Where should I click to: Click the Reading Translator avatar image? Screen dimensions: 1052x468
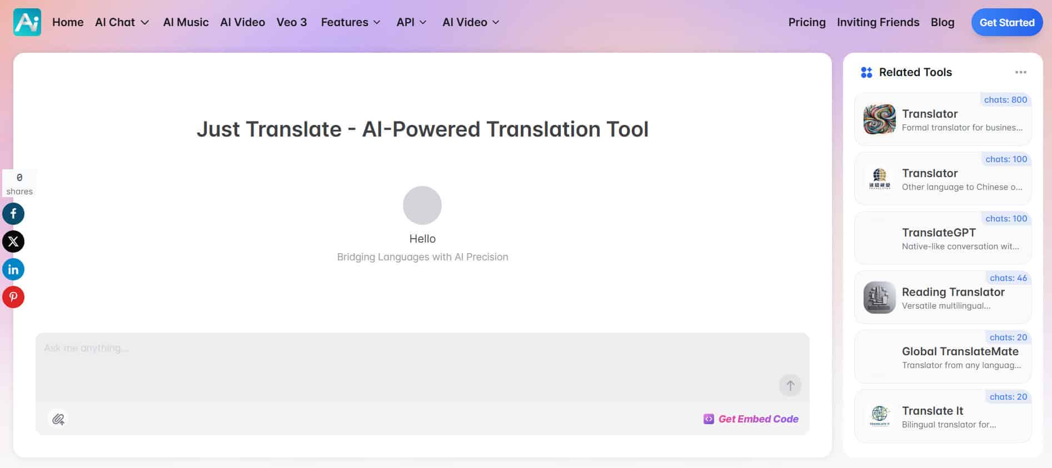click(x=879, y=298)
